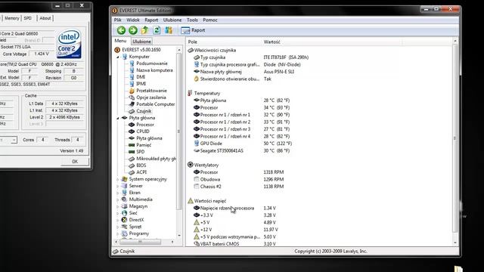This screenshot has height=272, width=484.
Task: Select the +12 V voltage row
Action: (236, 230)
